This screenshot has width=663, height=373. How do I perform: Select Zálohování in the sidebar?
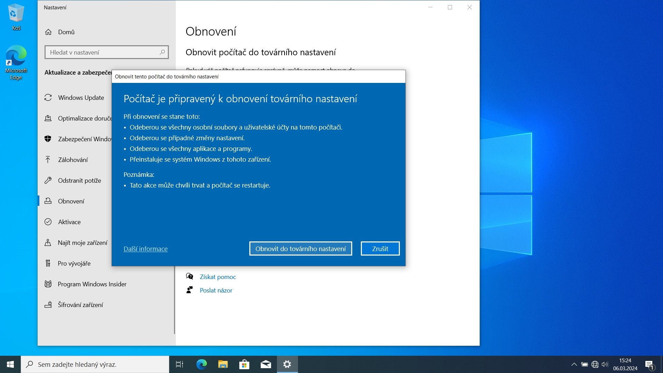point(73,160)
